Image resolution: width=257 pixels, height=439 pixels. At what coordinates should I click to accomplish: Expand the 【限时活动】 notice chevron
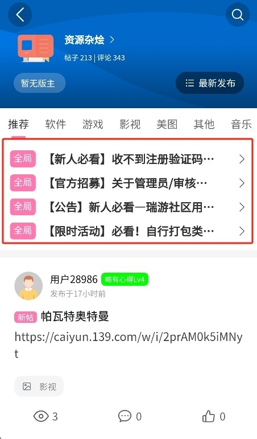coord(242,231)
